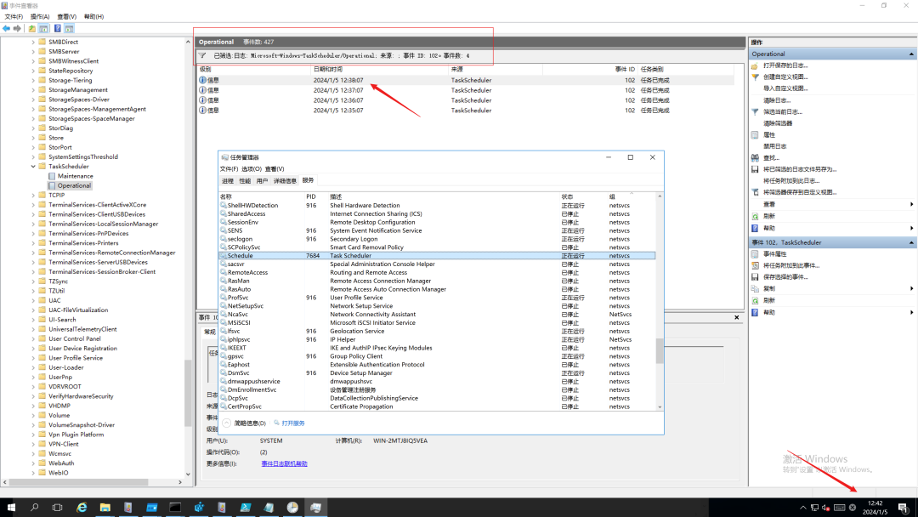The width and height of the screenshot is (918, 517).
Task: Click the blue Help question-mark toolbar icon
Action: (x=58, y=28)
